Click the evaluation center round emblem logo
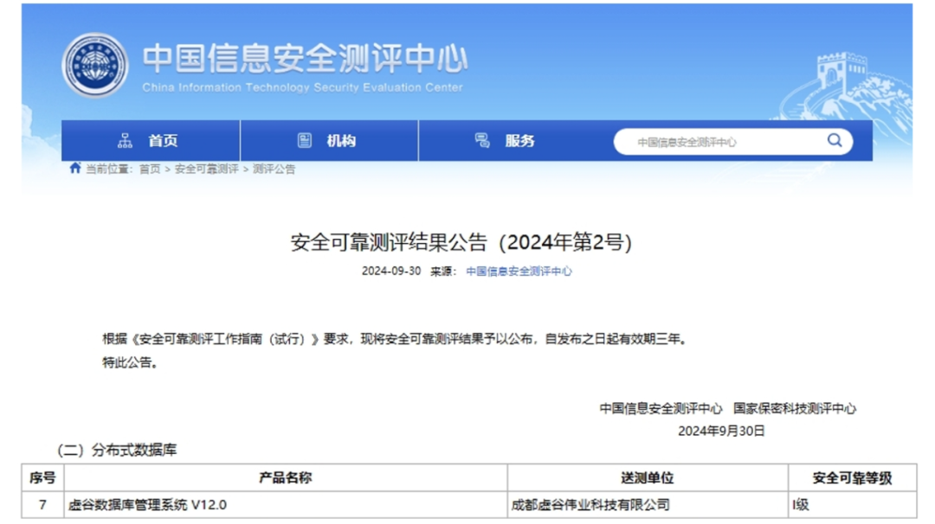 (x=95, y=65)
